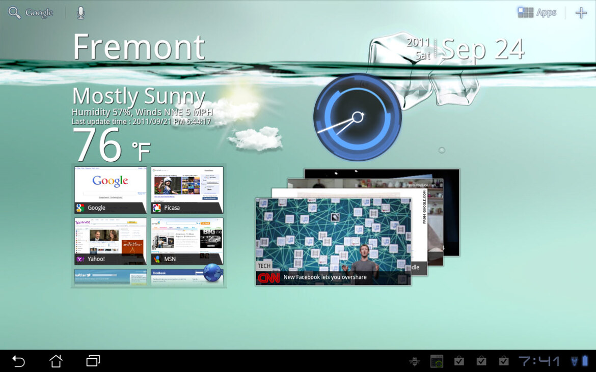The width and height of the screenshot is (596, 372).
Task: Tap the TECH category tag
Action: click(264, 266)
